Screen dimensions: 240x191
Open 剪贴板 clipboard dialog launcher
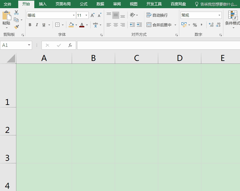[x=23, y=35]
